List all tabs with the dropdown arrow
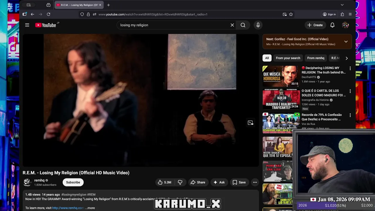 342,5
